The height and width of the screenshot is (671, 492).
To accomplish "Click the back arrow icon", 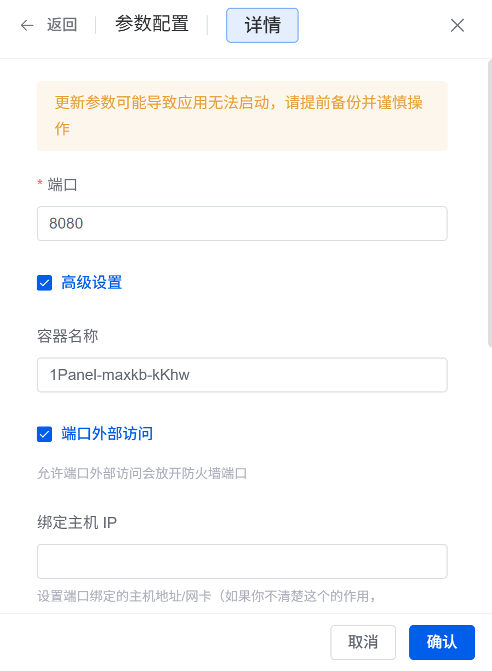I will [x=27, y=25].
